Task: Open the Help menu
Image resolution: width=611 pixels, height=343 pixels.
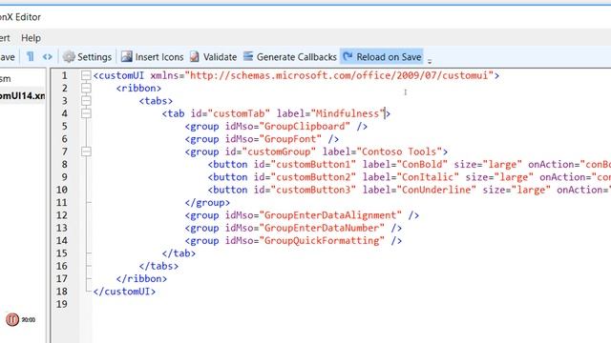Action: [x=31, y=38]
